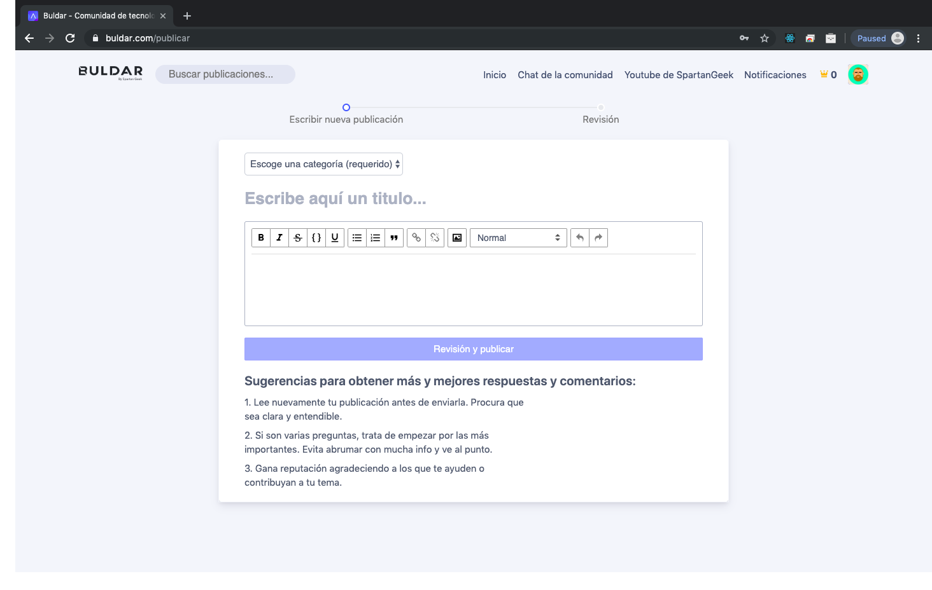
Task: Click inside the post body text area
Action: [474, 289]
